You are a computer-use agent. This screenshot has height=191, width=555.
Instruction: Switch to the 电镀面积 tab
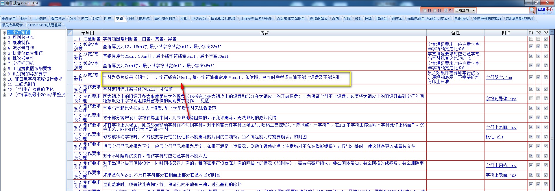pos(461,18)
